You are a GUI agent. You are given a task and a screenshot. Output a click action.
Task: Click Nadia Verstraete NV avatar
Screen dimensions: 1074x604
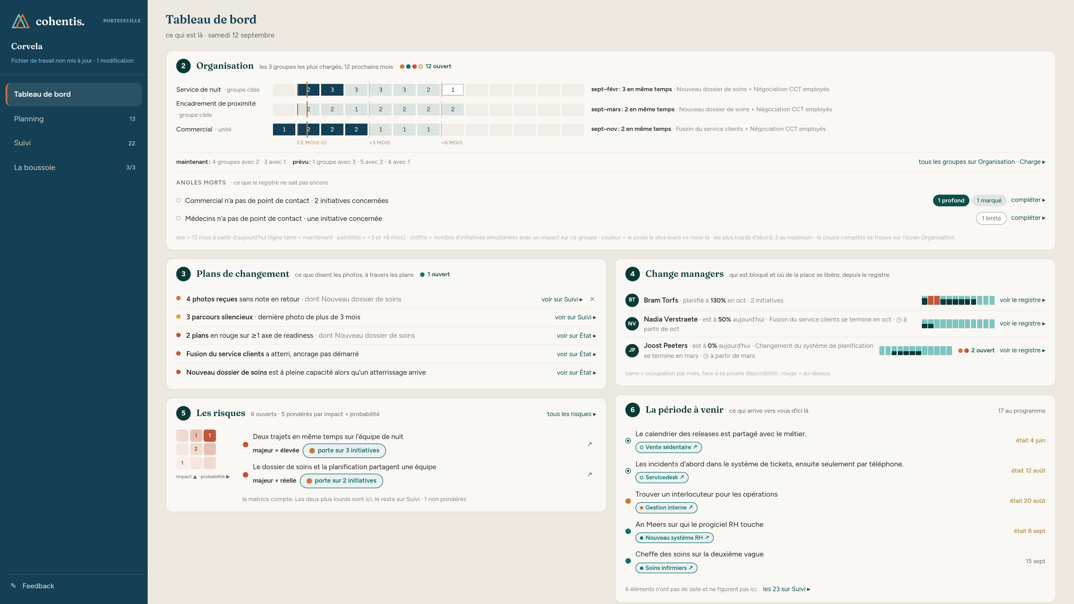pyautogui.click(x=632, y=324)
